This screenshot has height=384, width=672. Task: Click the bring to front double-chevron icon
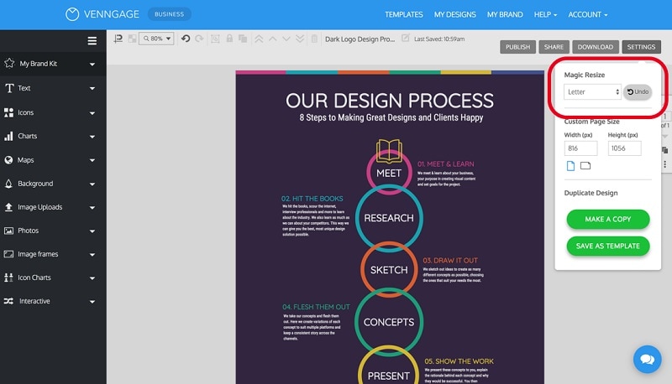[259, 39]
